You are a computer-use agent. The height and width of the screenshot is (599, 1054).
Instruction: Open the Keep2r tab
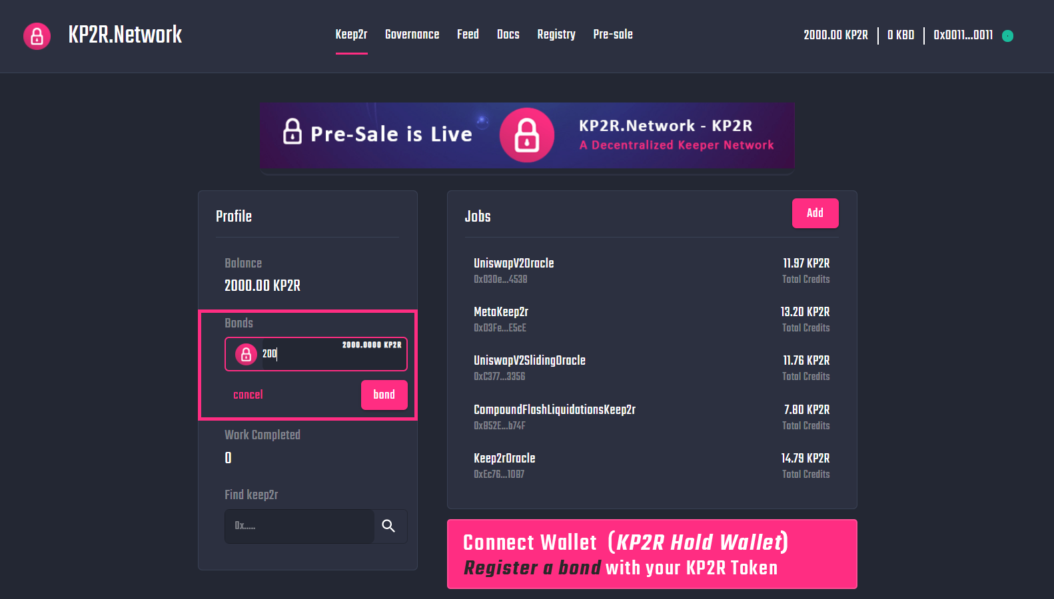pos(351,35)
